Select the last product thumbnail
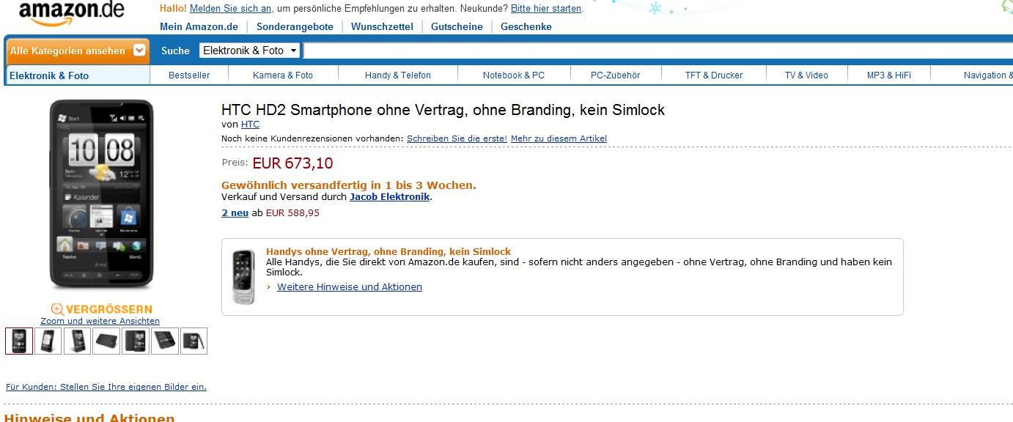This screenshot has width=1013, height=422. coord(194,341)
